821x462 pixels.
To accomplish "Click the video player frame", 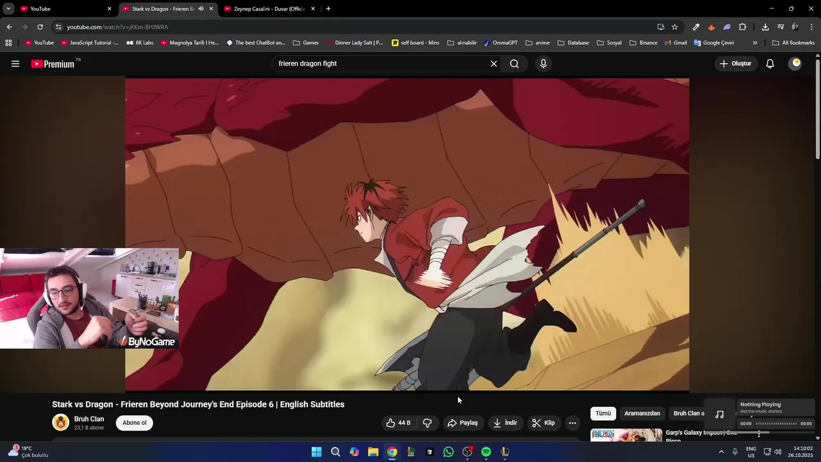I will (x=407, y=234).
